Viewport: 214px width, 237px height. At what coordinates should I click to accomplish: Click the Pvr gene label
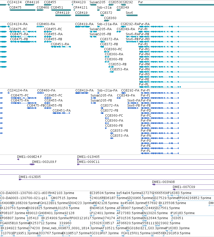(141, 2)
